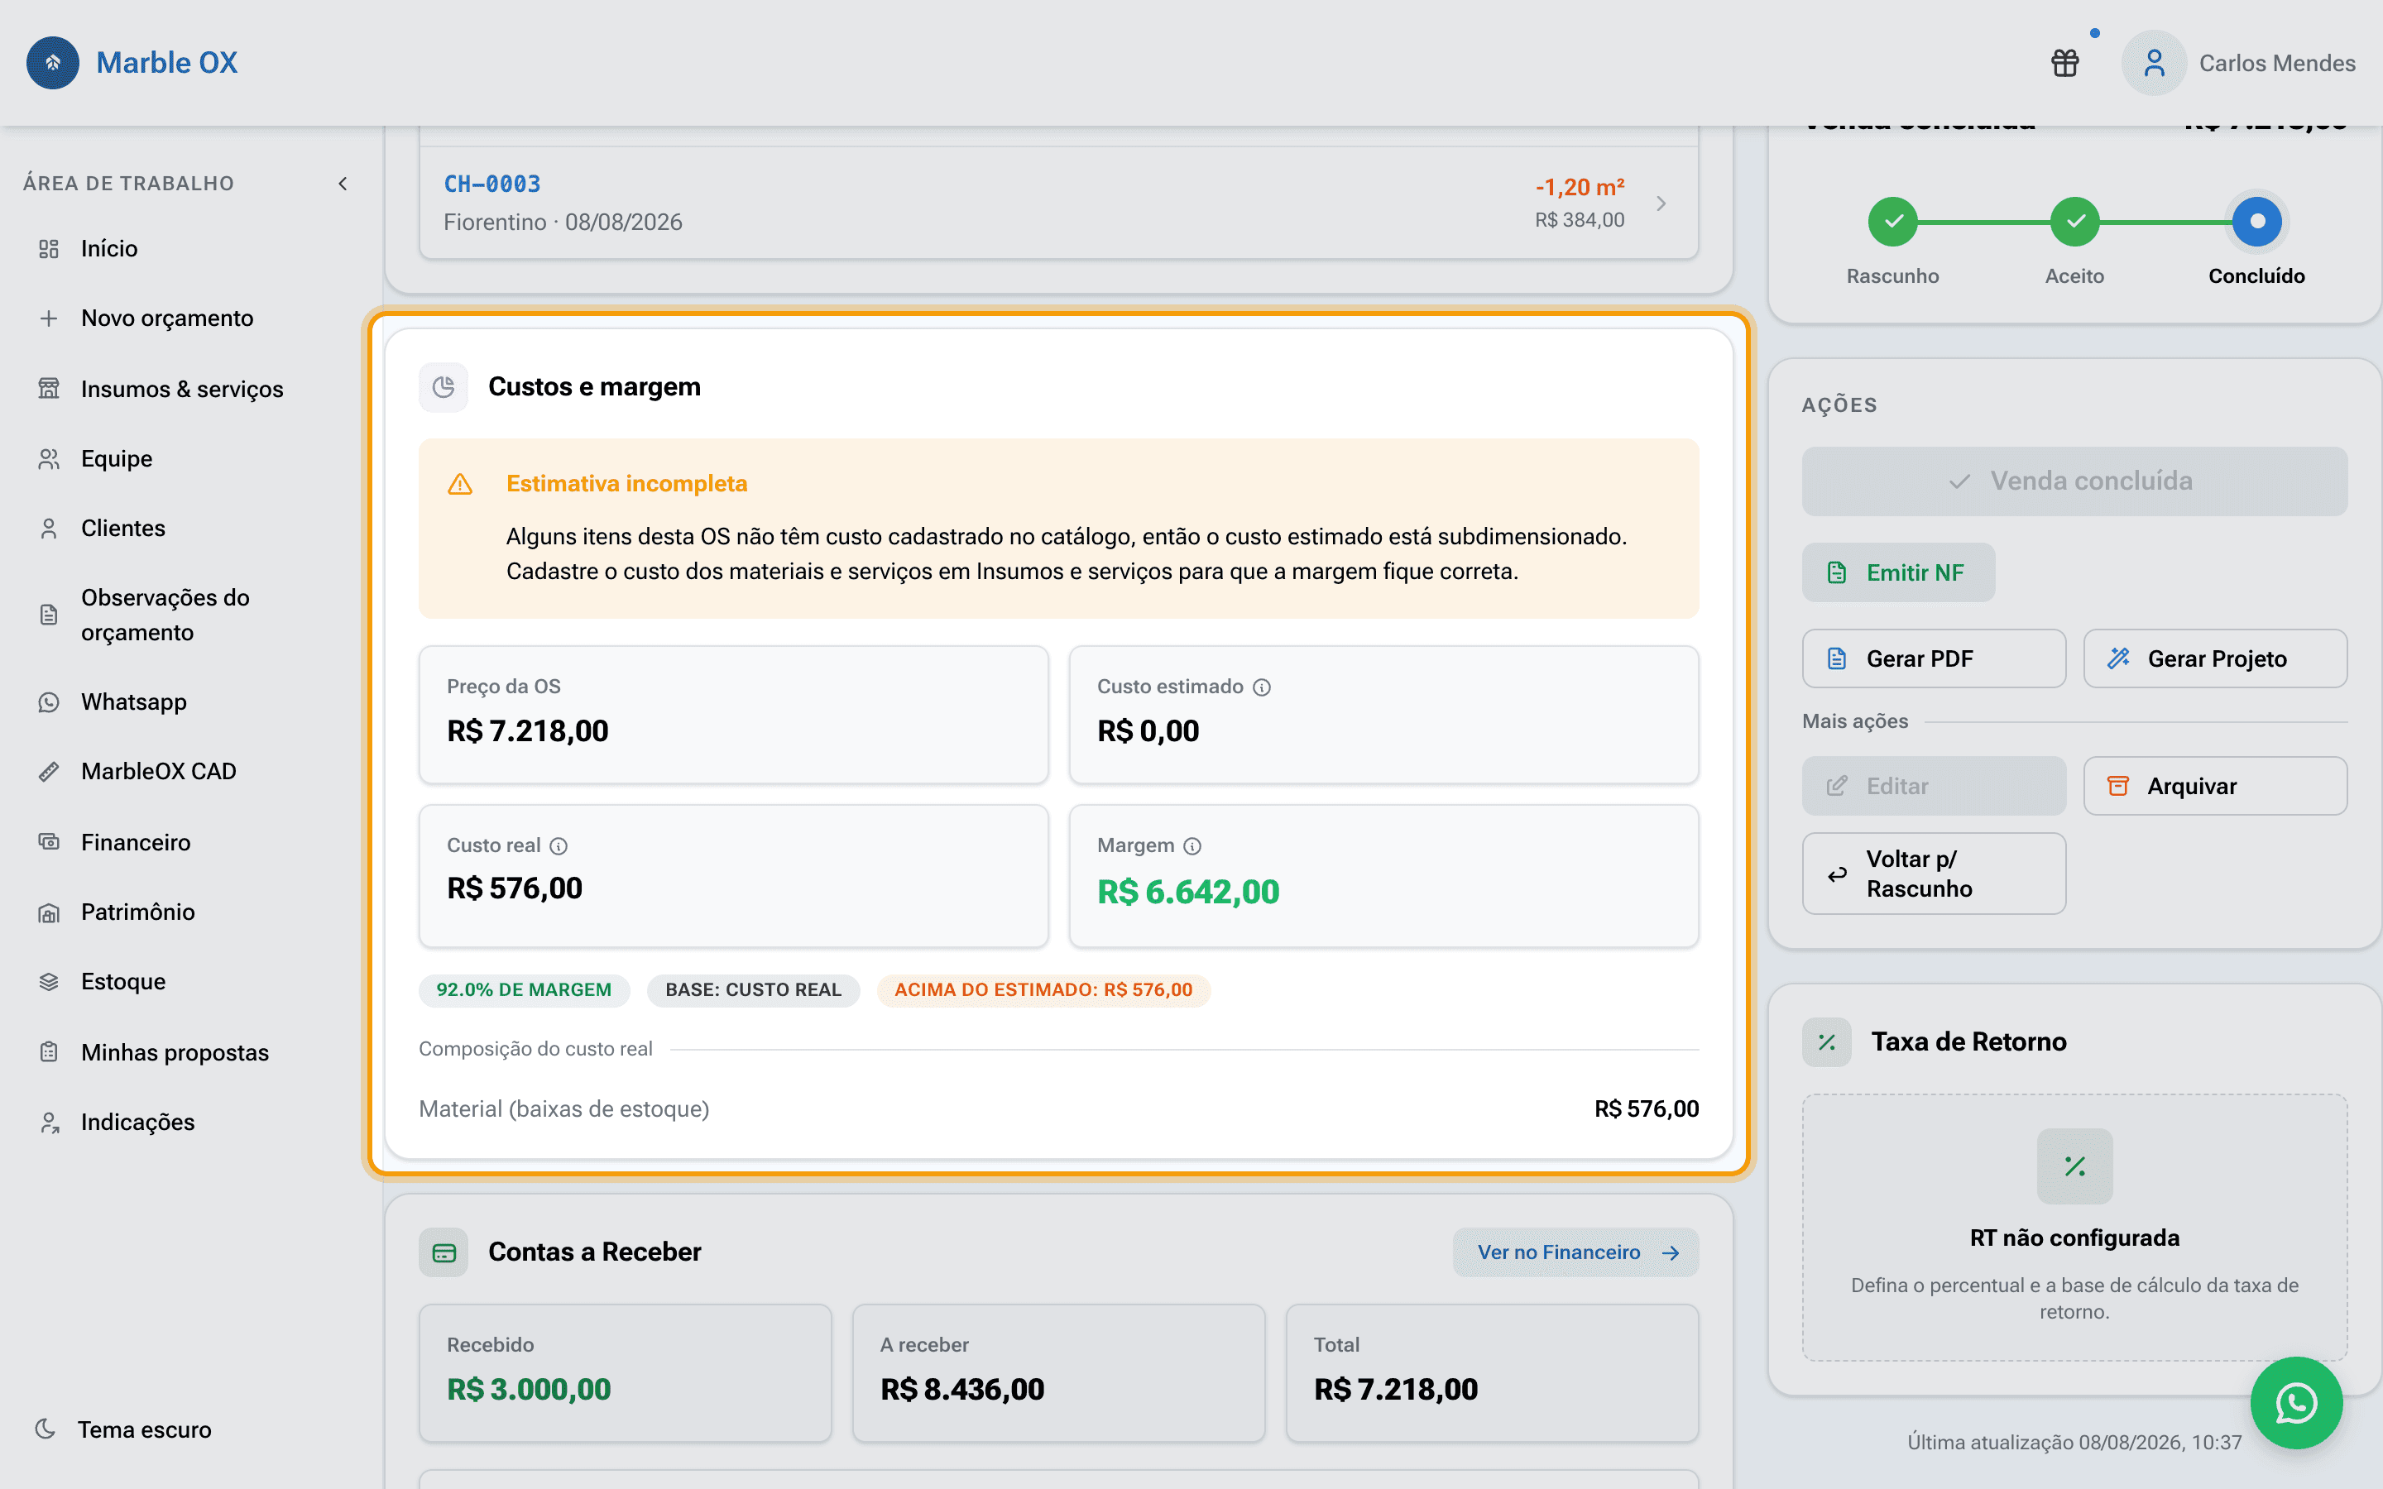Click the Insumos & serviços store icon

coord(48,389)
